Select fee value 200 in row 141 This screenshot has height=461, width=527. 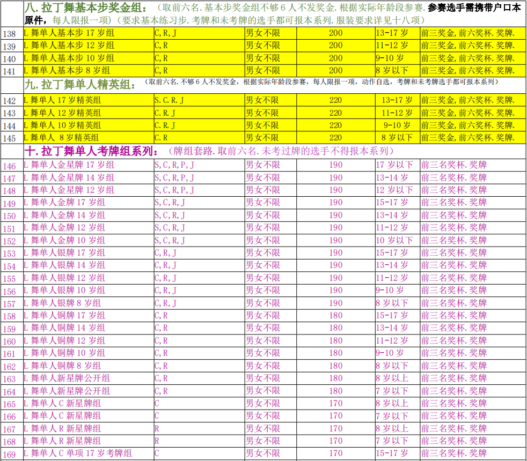tap(335, 71)
